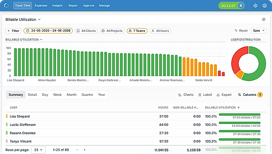272x154 pixels.
Task: Export the report
Action: tap(224, 95)
